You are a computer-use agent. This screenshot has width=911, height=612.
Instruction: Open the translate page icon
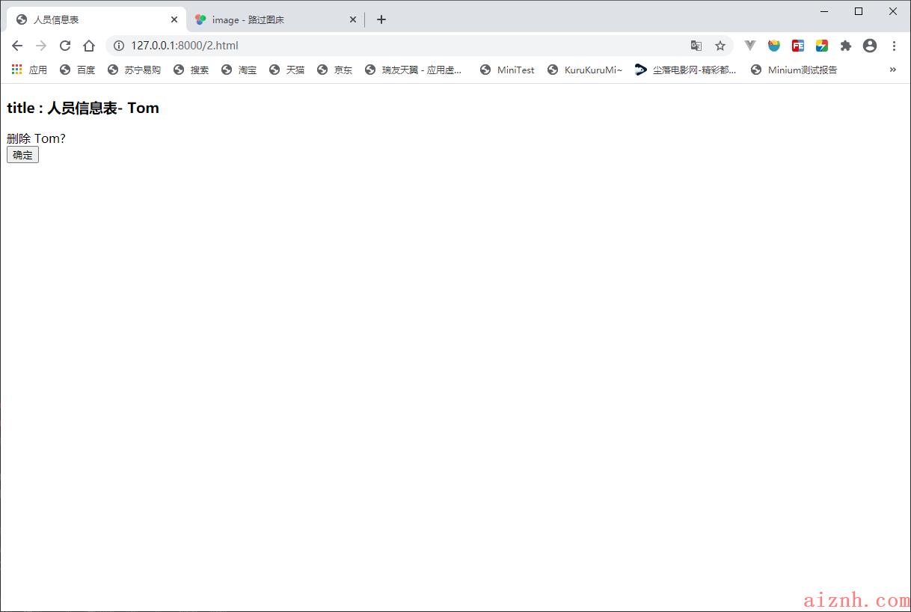coord(696,46)
